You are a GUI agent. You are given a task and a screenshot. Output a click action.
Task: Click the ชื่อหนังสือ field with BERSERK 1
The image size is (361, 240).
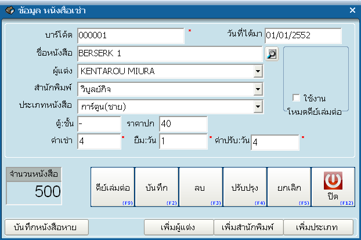point(170,53)
